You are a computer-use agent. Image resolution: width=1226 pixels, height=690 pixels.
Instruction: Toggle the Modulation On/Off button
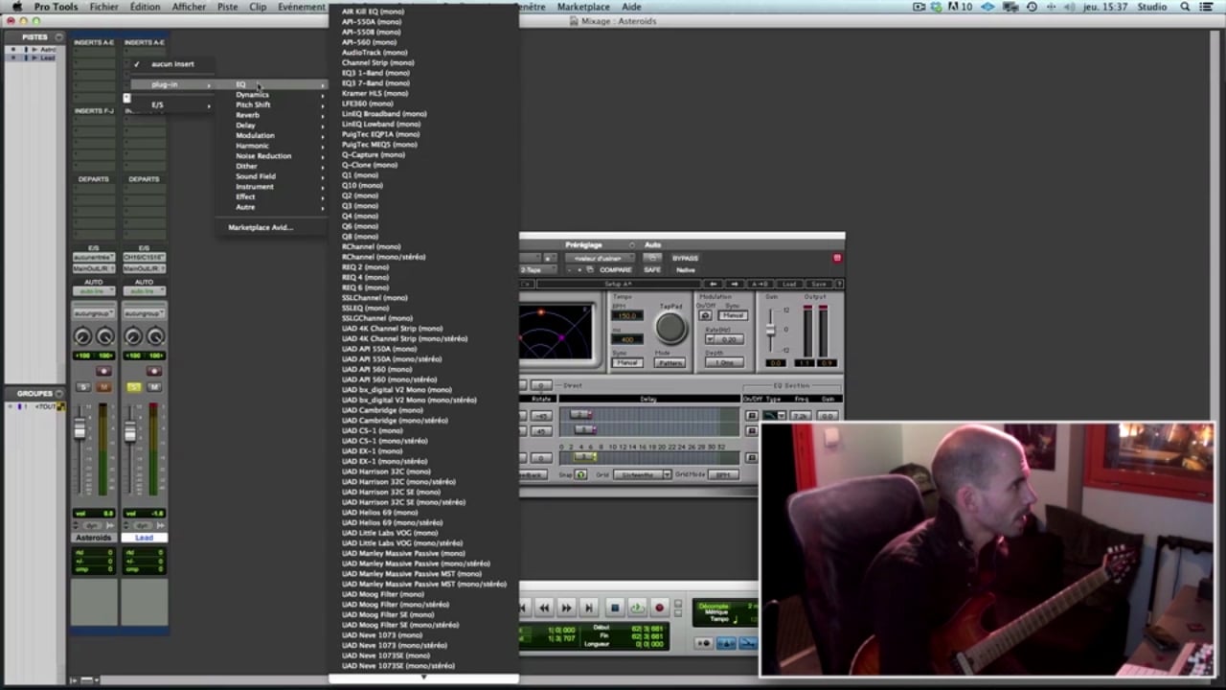(706, 315)
